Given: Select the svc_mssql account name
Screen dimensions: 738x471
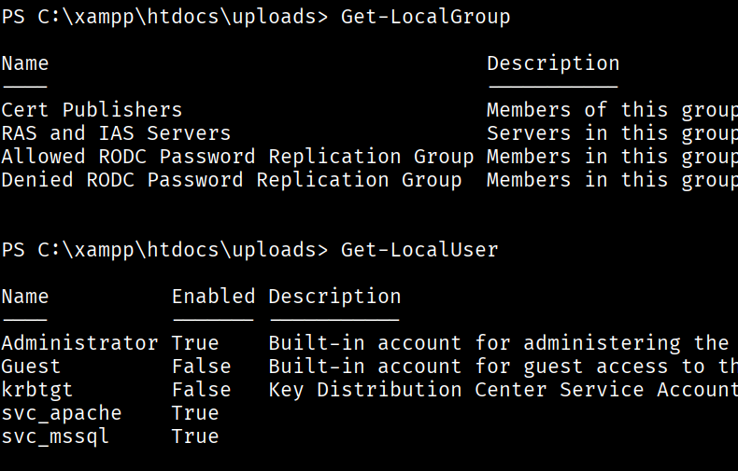Looking at the screenshot, I should coord(55,436).
